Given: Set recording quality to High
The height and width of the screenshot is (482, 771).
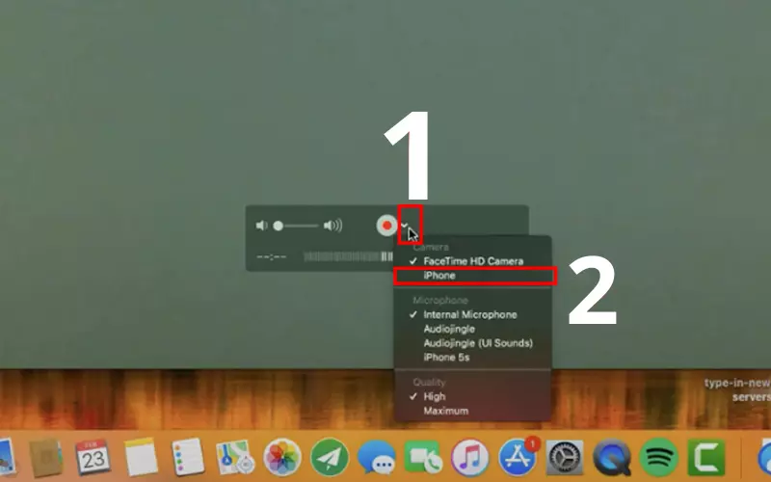Looking at the screenshot, I should coord(473,396).
